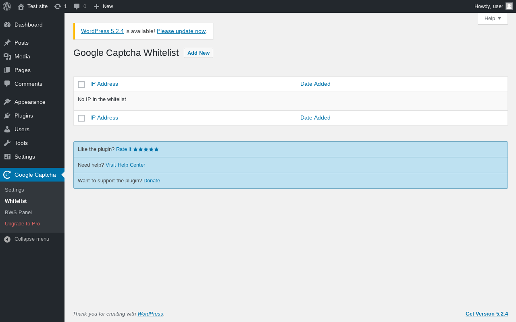Click the Howdy, user account text

coord(489,6)
